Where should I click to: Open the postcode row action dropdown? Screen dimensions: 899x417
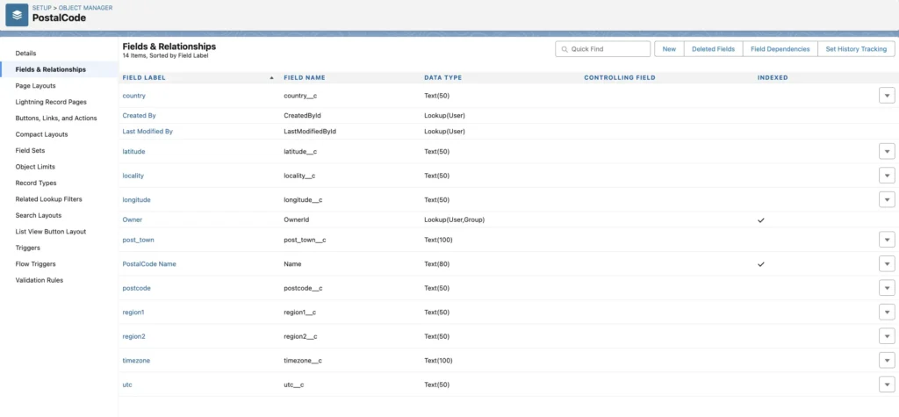pos(887,288)
